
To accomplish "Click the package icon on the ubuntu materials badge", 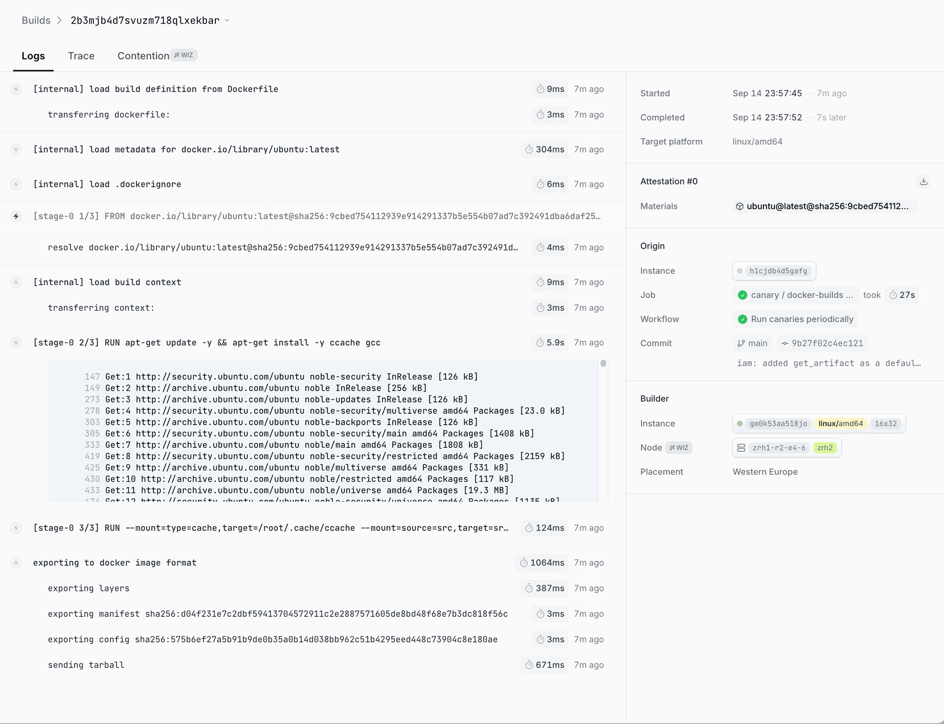I will (739, 206).
